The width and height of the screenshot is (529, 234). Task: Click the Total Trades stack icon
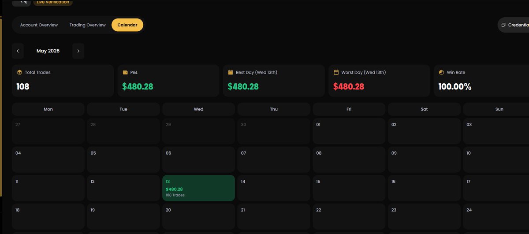coord(19,72)
